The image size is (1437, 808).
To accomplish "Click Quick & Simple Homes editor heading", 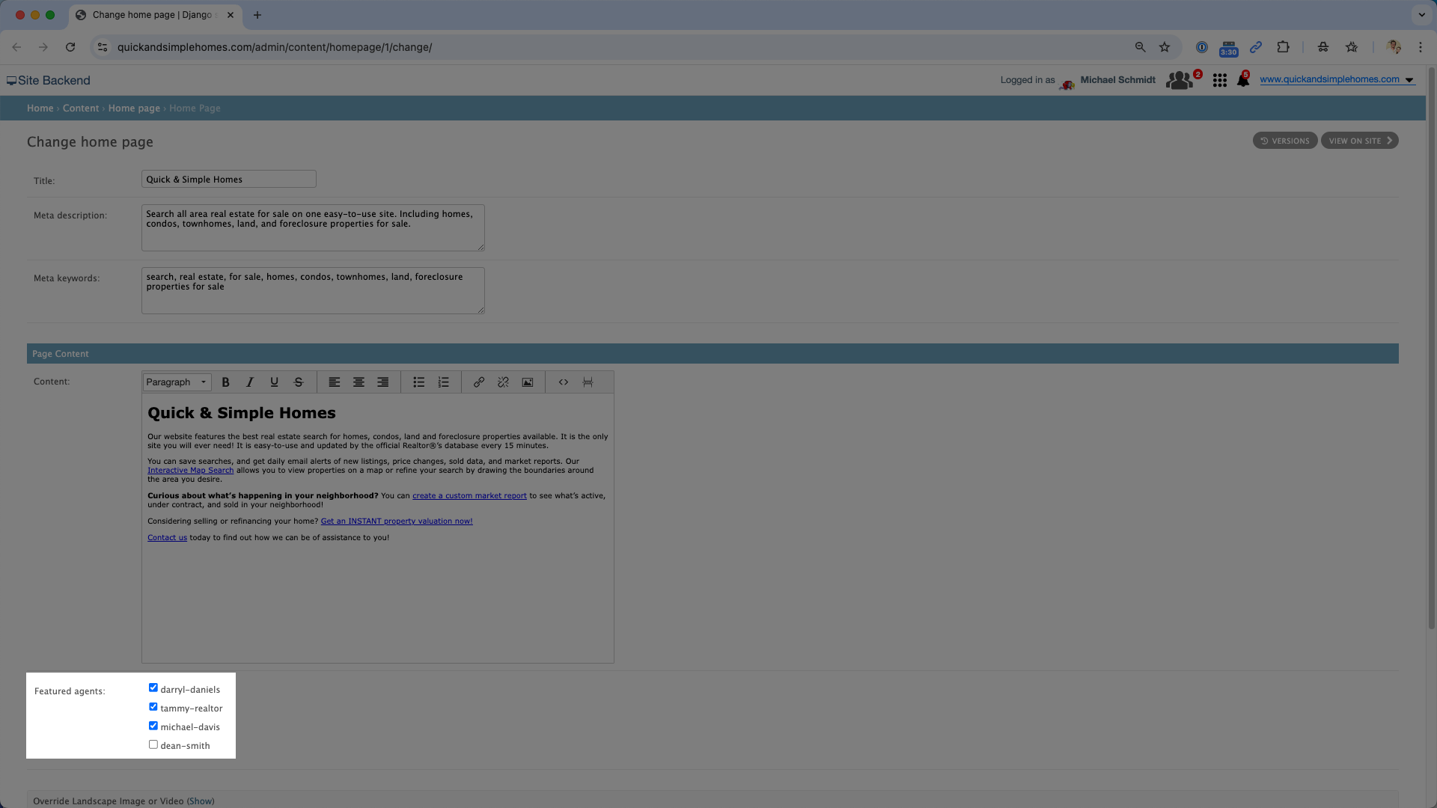I will [242, 413].
